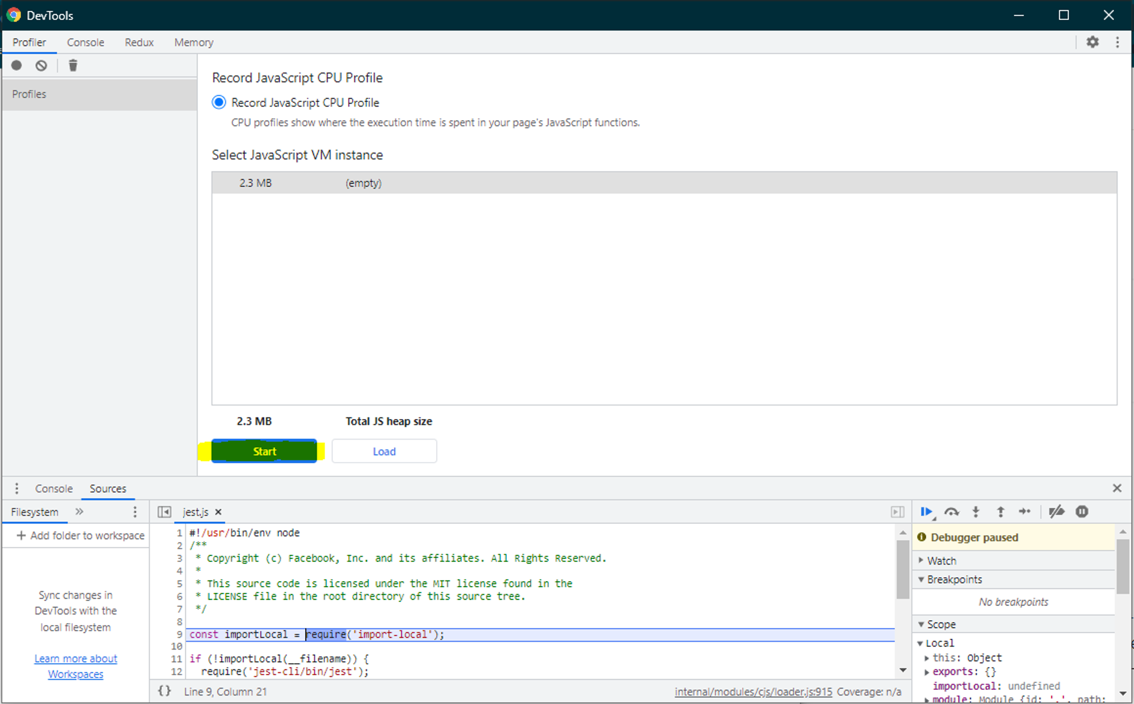Toggle the navigator sidebar icon
The image size is (1134, 704).
(x=164, y=512)
